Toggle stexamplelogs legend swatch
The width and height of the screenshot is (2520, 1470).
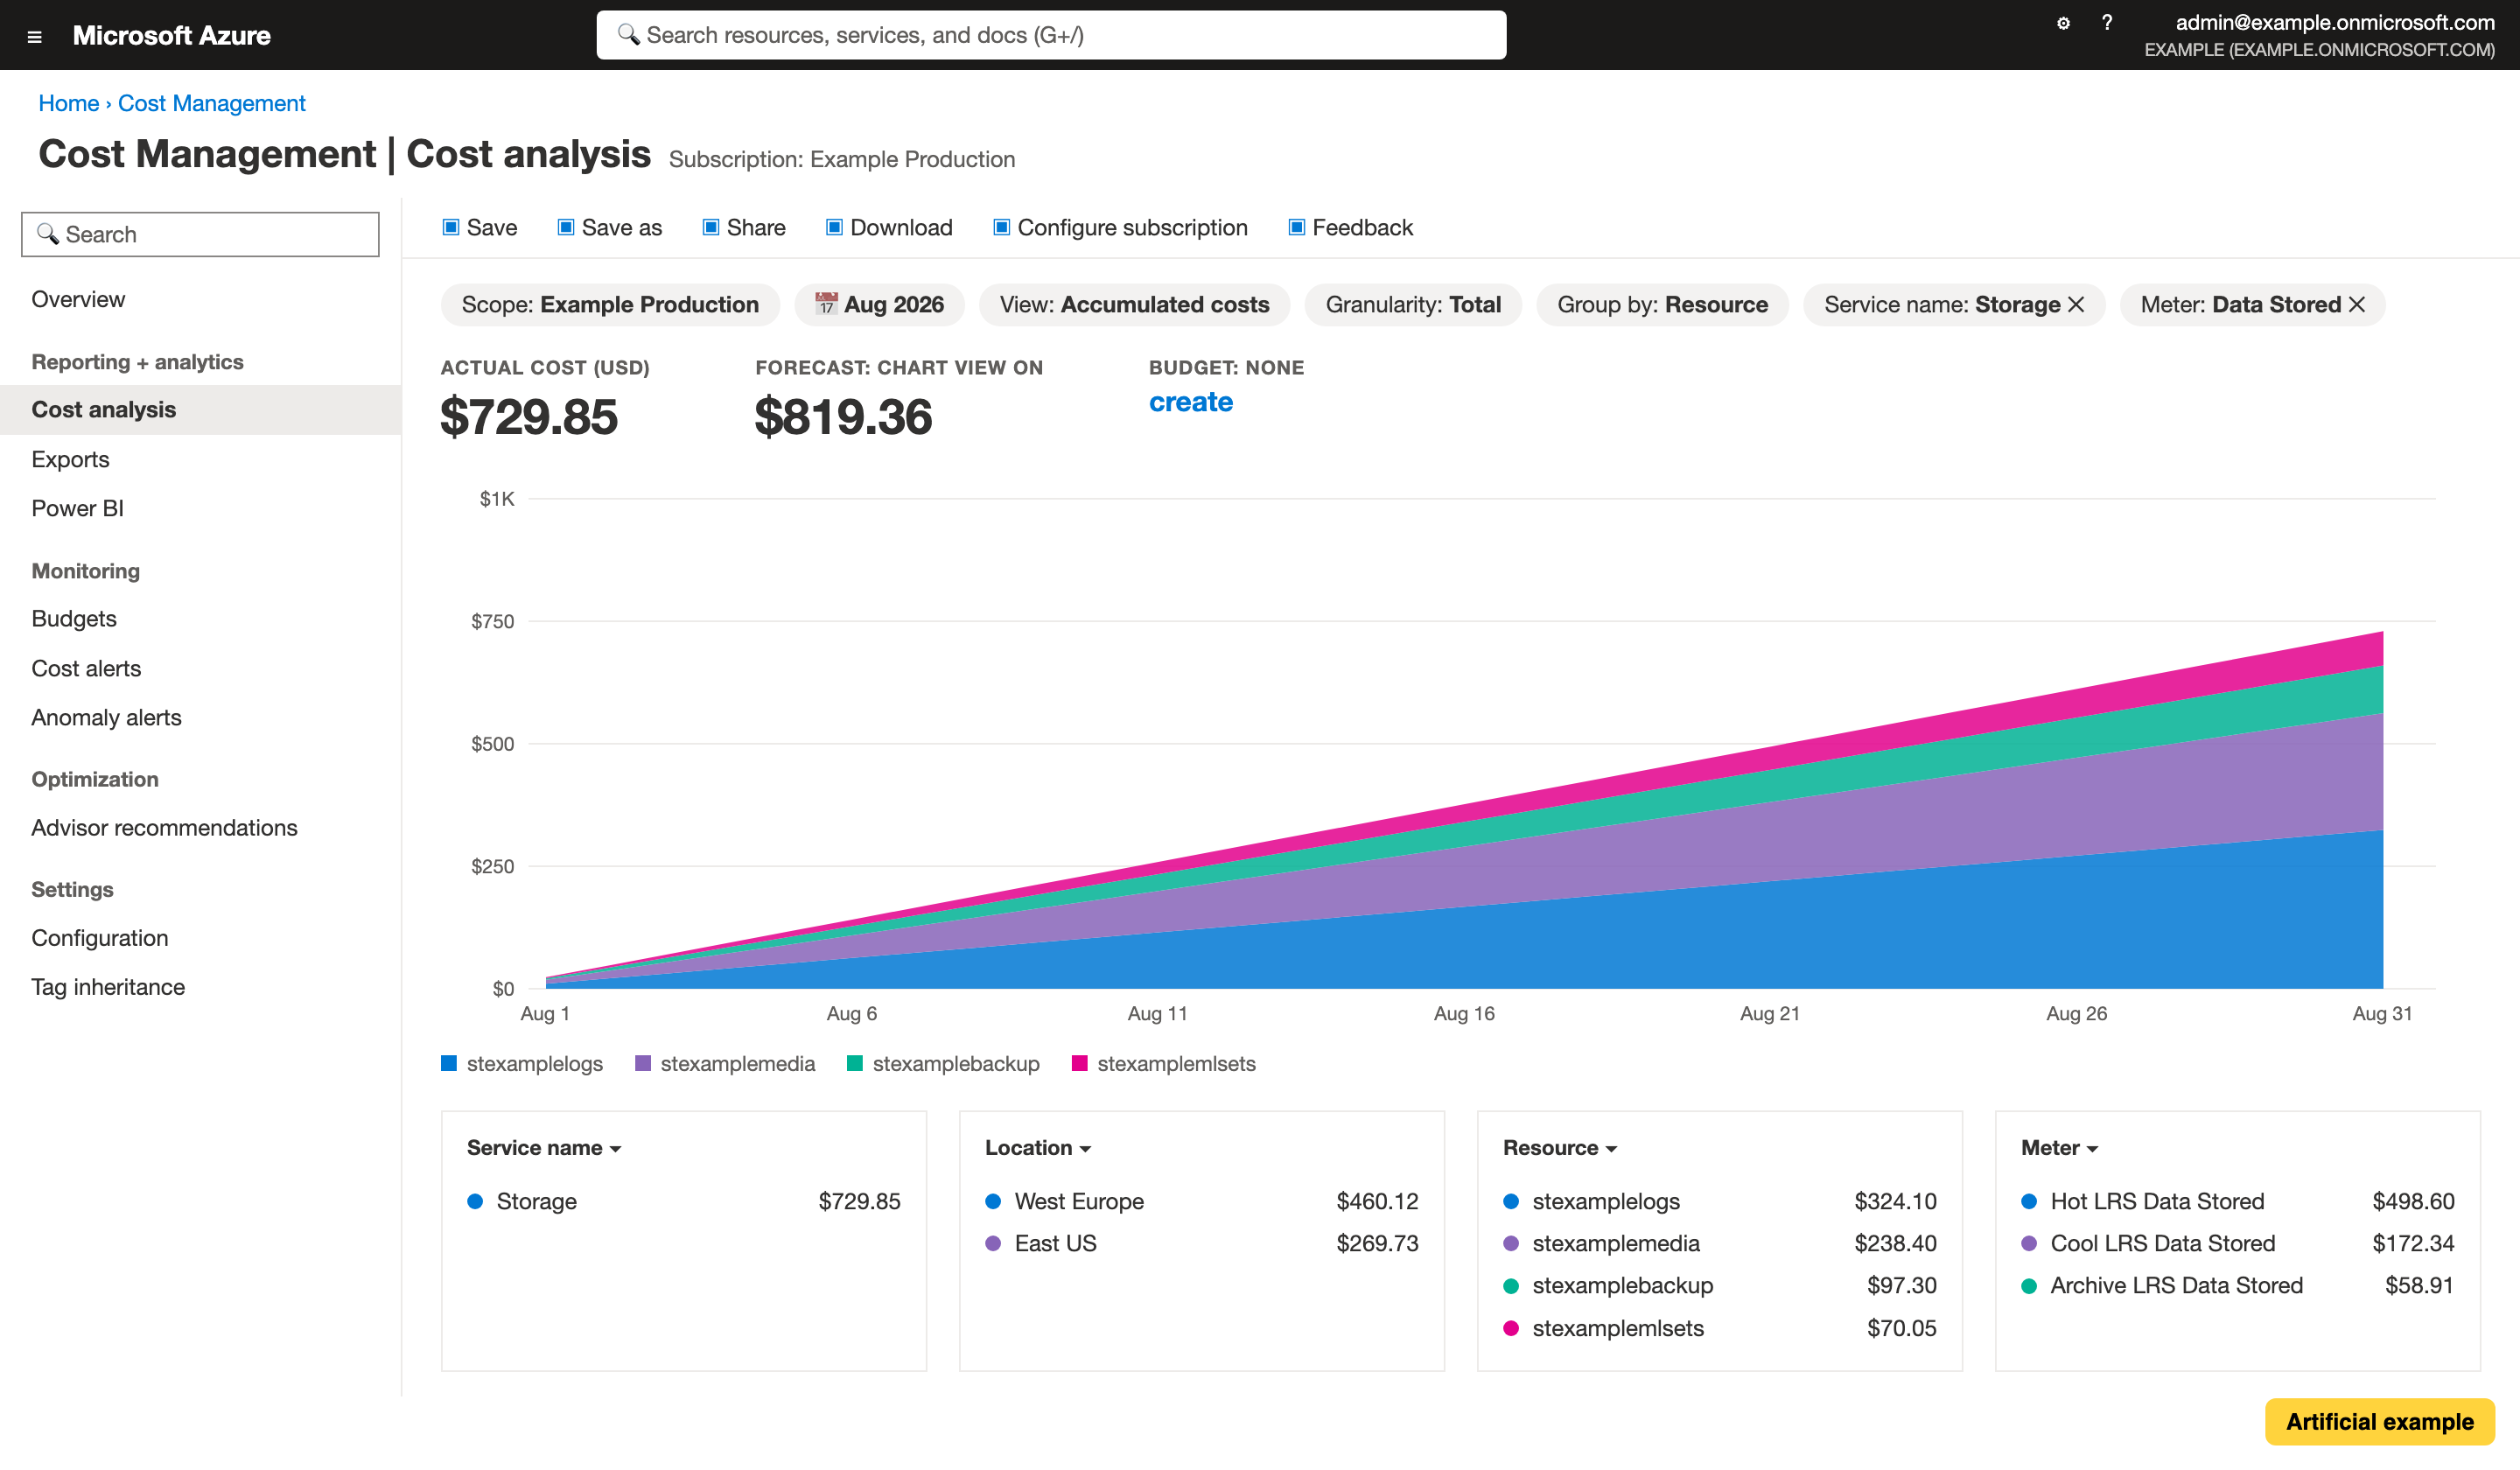(449, 1063)
